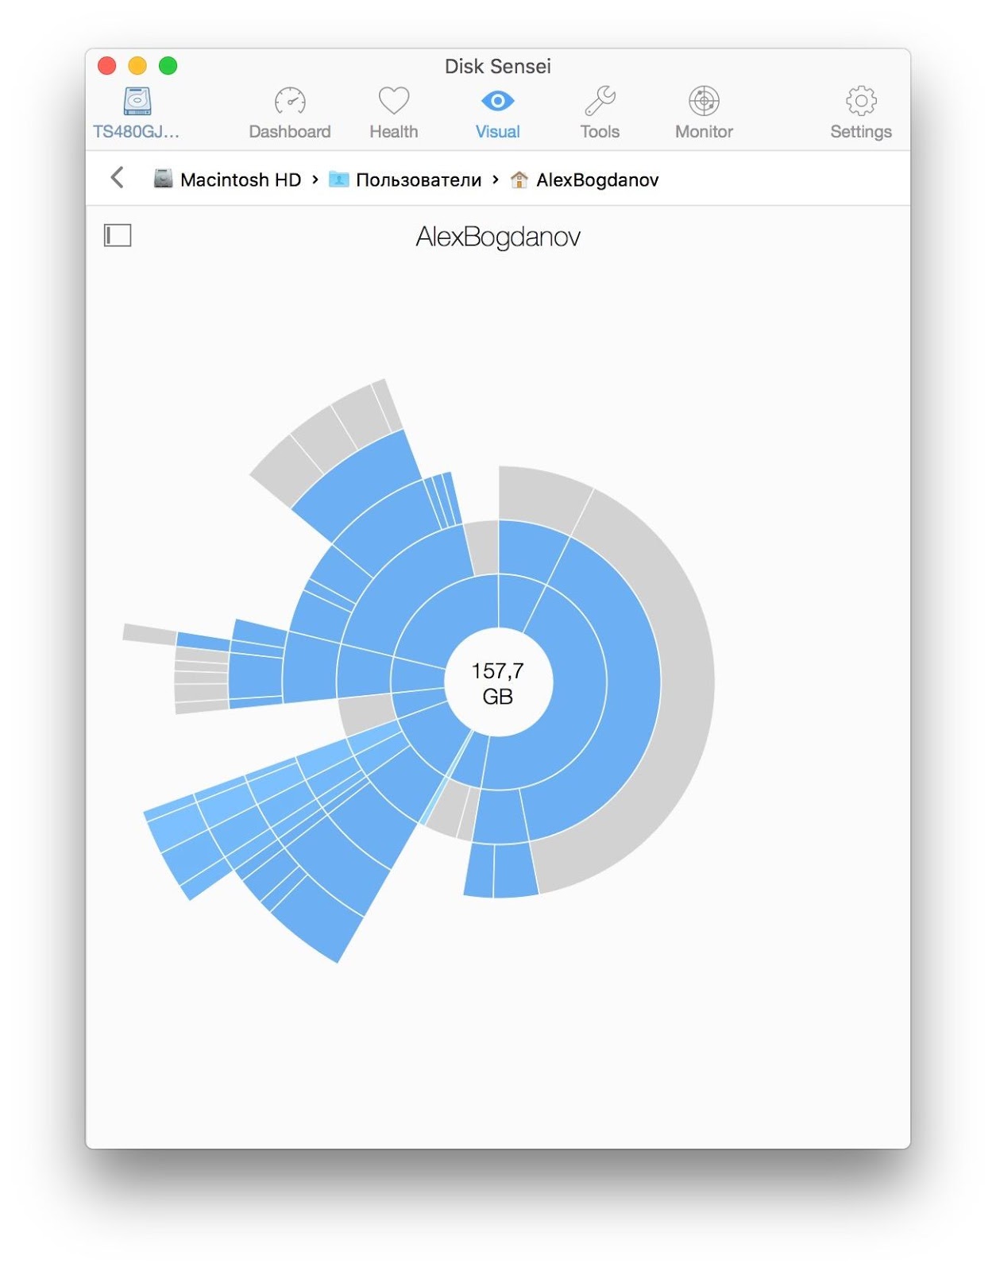Select the TS480GJ disk drive icon
996x1271 pixels.
137,102
